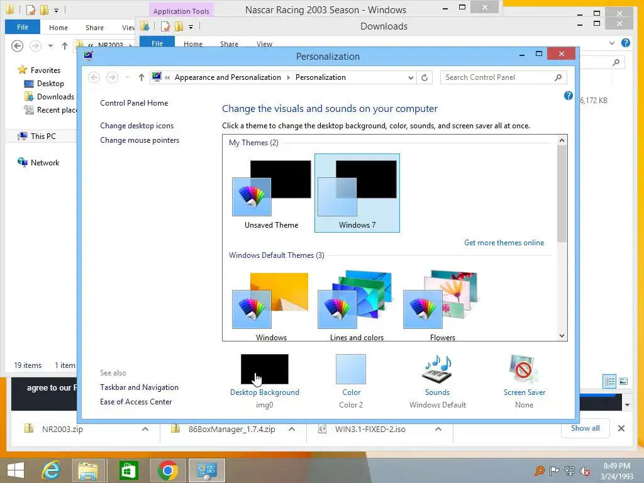Launch Internet Explorer from taskbar
The height and width of the screenshot is (483, 644).
click(x=51, y=470)
